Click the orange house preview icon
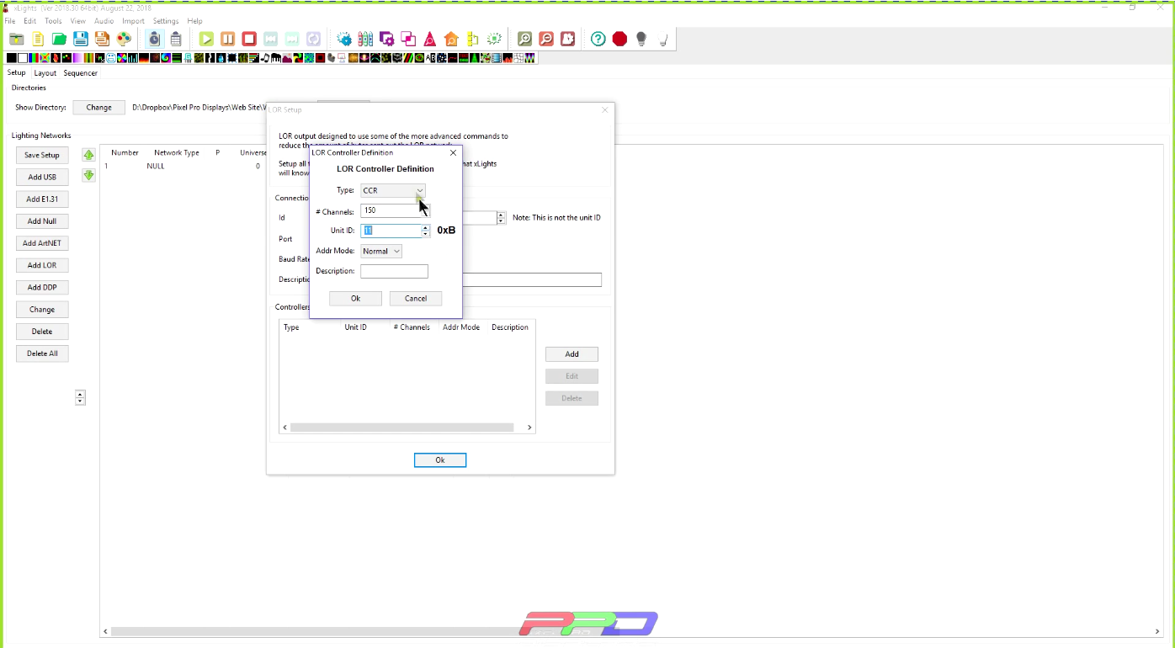 click(x=451, y=39)
